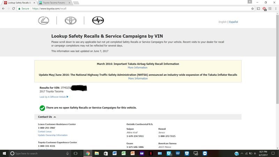Select Guam phone number 1-671-646-1886
279x157 pixels.
[135, 147]
